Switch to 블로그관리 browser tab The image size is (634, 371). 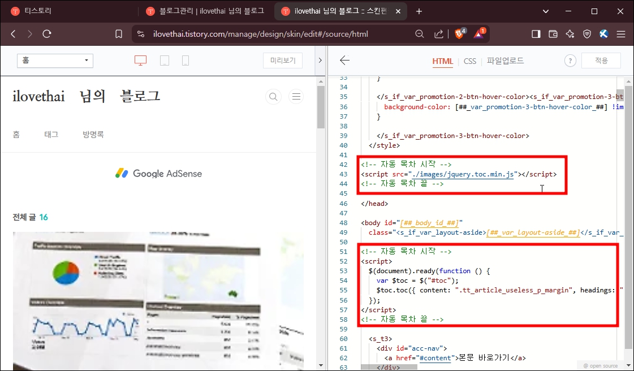point(206,11)
